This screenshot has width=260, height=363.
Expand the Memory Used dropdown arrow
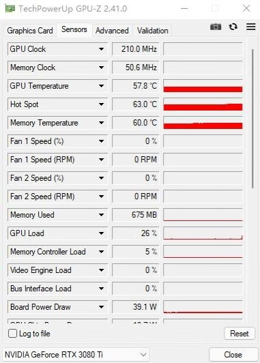click(101, 215)
